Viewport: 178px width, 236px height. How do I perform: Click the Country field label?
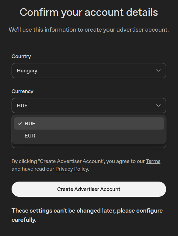21,57
